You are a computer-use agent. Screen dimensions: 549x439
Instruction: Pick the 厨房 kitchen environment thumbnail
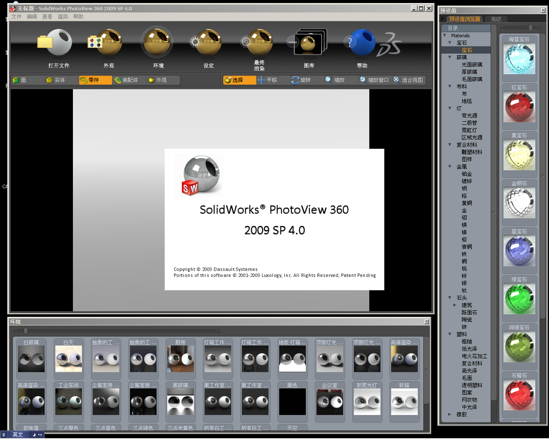181,358
